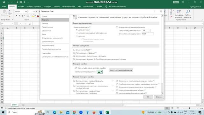Select the автоматически calculation radio button

(77, 30)
